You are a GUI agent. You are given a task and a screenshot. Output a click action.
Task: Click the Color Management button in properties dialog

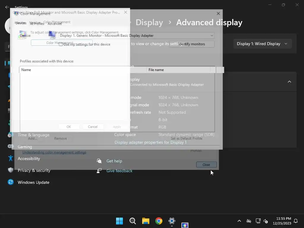coord(62,43)
